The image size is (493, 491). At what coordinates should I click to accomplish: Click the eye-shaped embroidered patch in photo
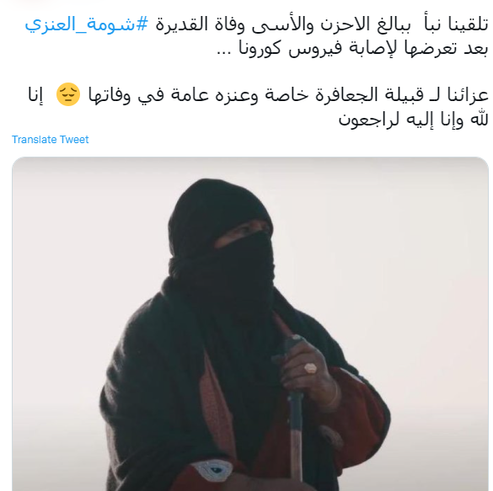point(214,470)
